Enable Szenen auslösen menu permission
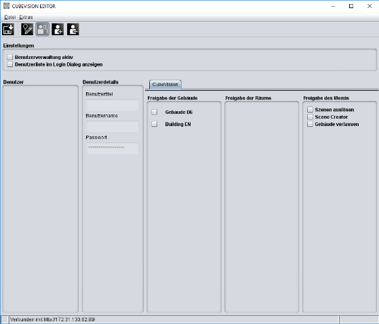The image size is (379, 324). 310,109
